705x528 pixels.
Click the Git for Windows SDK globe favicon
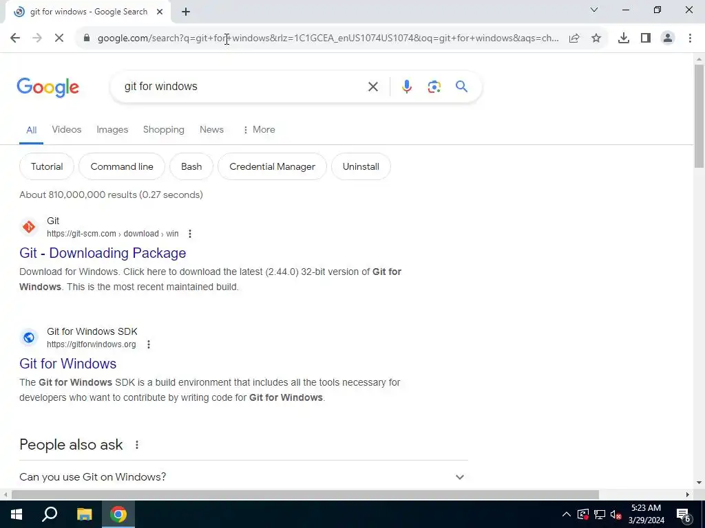pos(29,338)
